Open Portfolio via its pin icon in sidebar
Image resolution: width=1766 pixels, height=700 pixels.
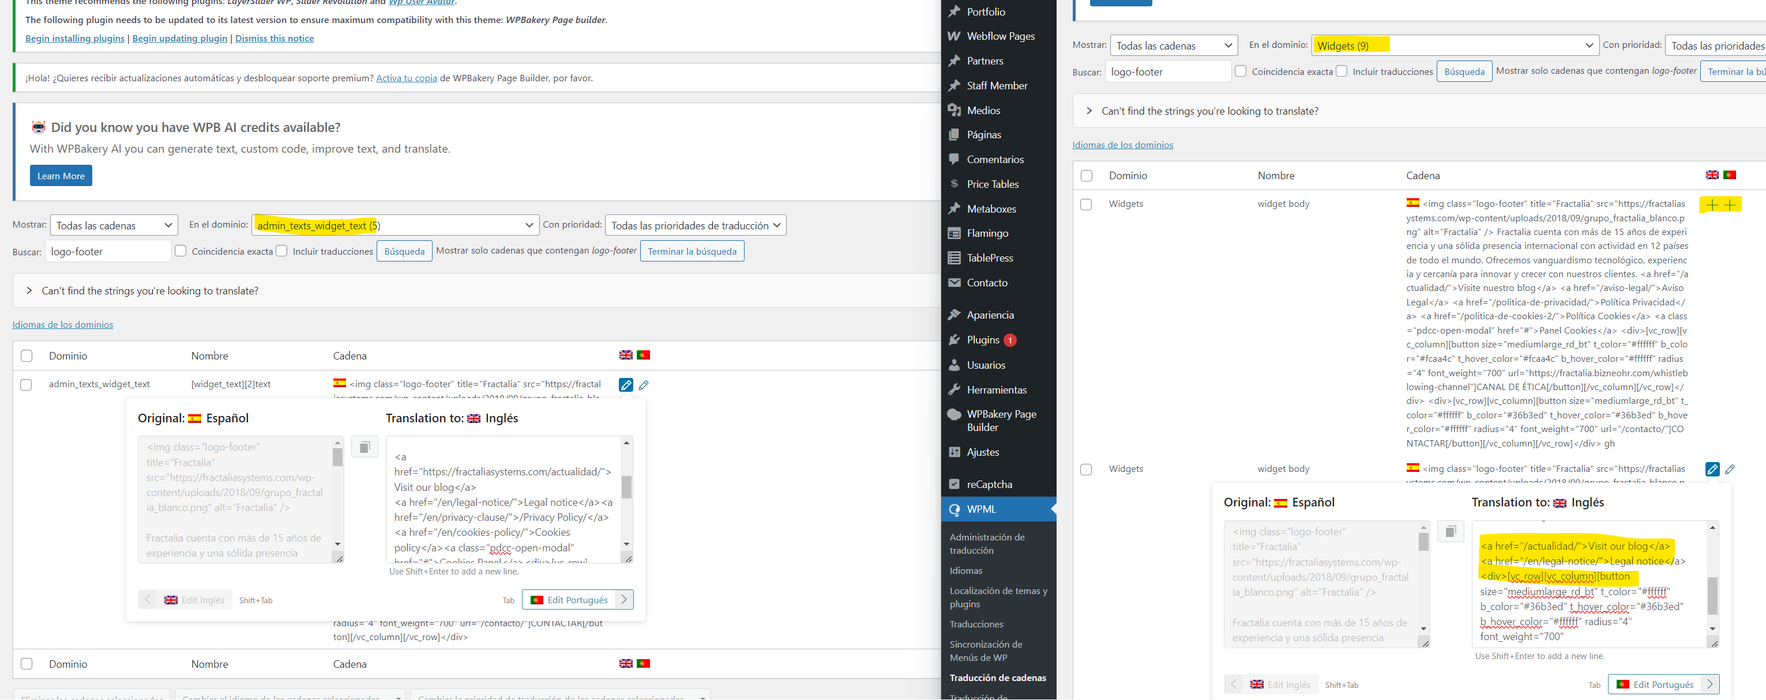coord(953,12)
